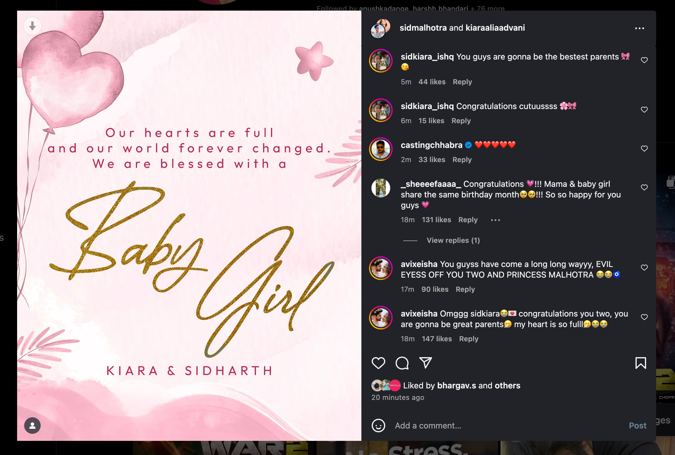Toggle the like heart on avixeisha's last comment

pyautogui.click(x=644, y=317)
